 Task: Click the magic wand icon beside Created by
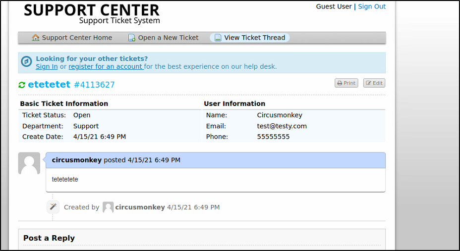click(53, 207)
